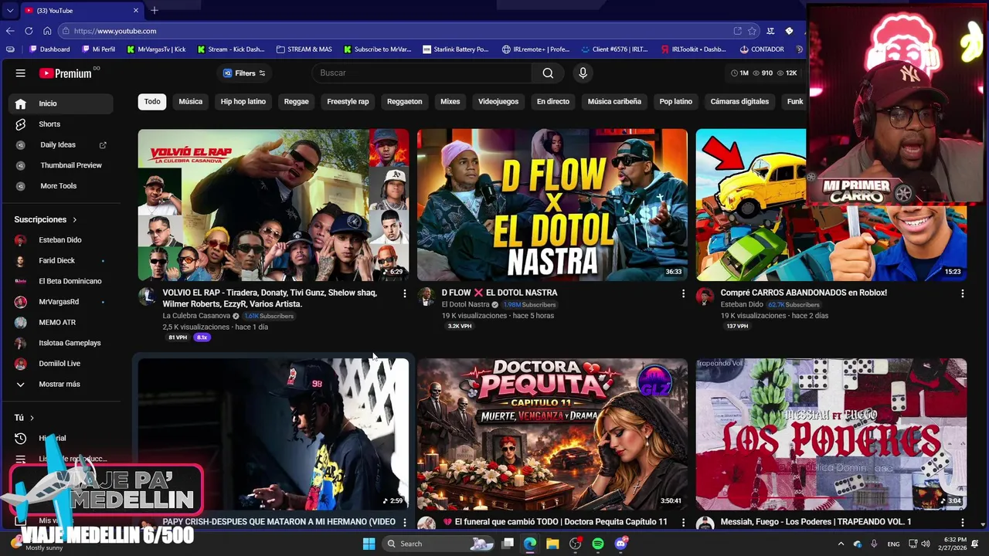Open La Culebra Casanova channel link
The width and height of the screenshot is (989, 556).
[196, 316]
